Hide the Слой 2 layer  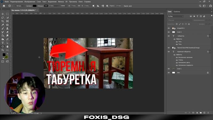tap(169, 32)
